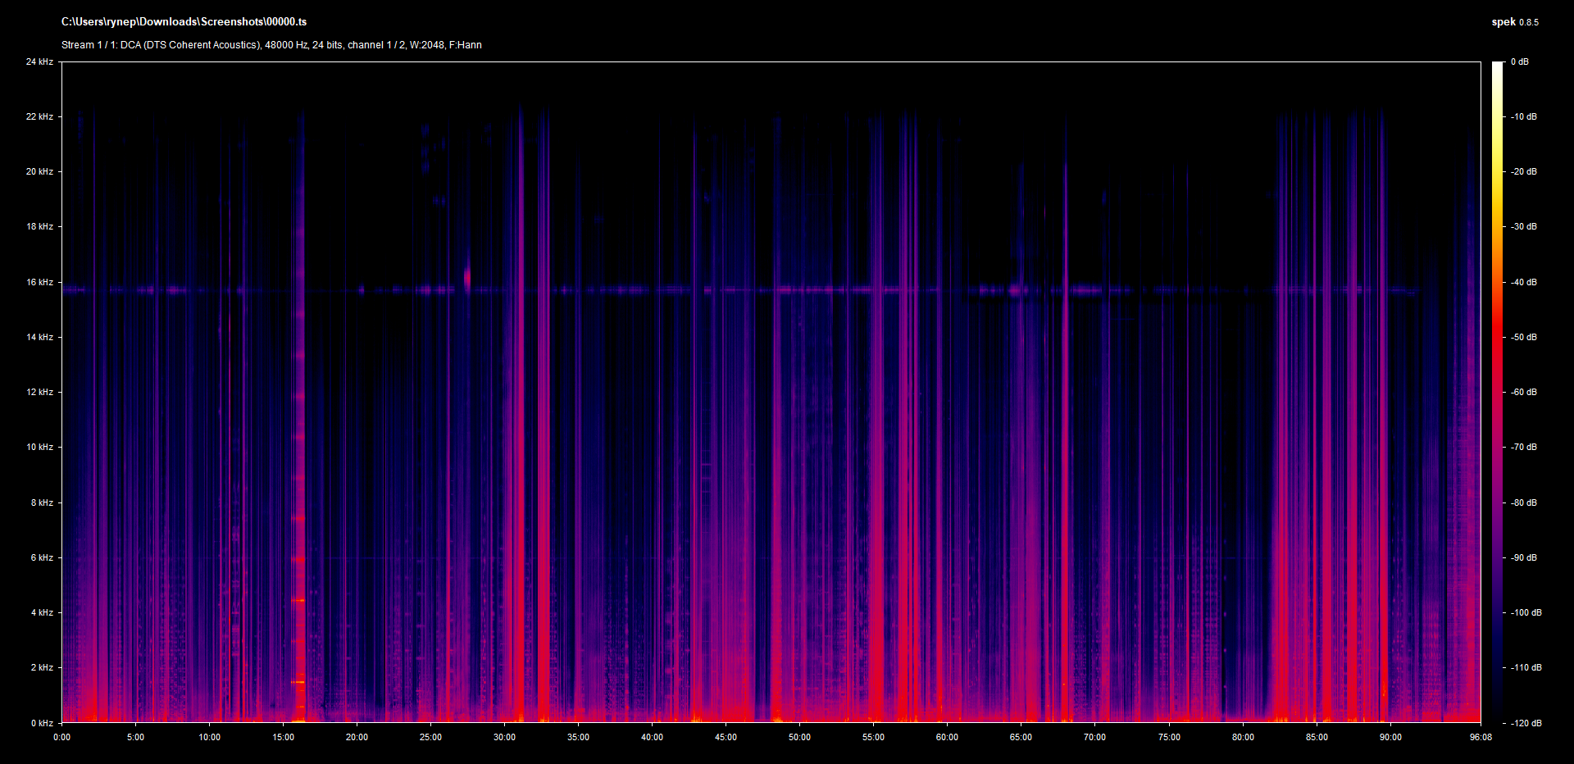The width and height of the screenshot is (1574, 764).
Task: Click the 4 kHz frequency axis label
Action: (42, 612)
